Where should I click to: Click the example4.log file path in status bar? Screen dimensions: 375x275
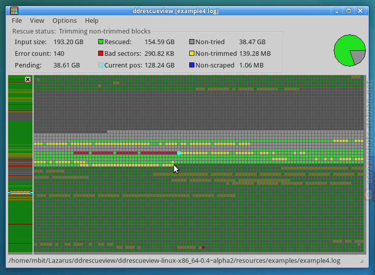click(x=175, y=260)
